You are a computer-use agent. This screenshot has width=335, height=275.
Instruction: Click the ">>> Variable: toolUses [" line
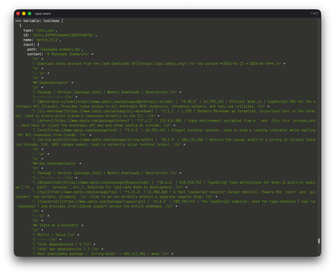click(39, 21)
